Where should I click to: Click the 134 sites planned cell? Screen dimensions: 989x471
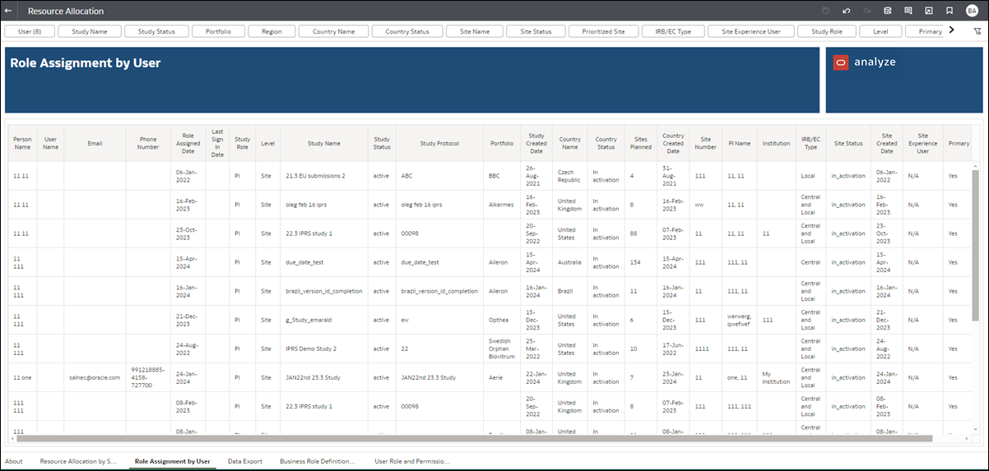(x=641, y=262)
